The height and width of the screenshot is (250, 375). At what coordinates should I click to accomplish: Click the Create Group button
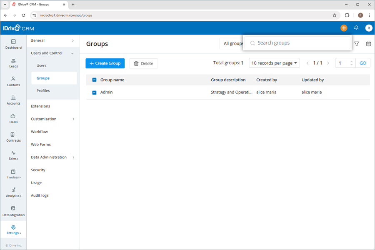(105, 63)
